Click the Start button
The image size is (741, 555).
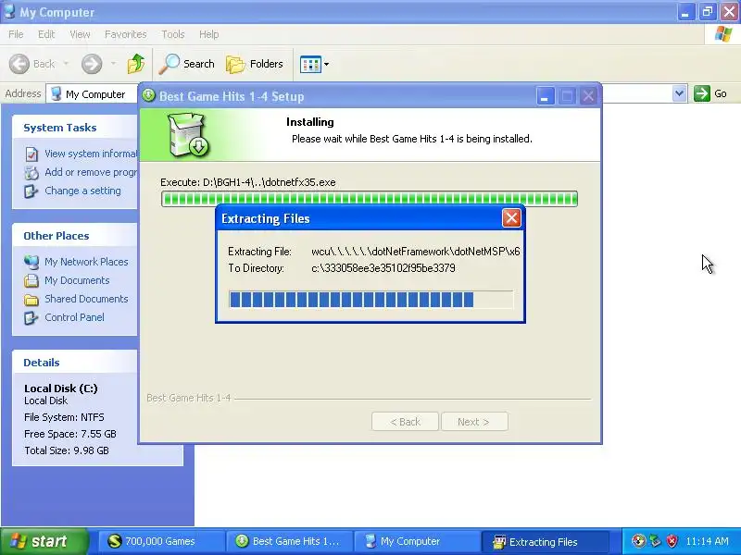[x=44, y=541]
